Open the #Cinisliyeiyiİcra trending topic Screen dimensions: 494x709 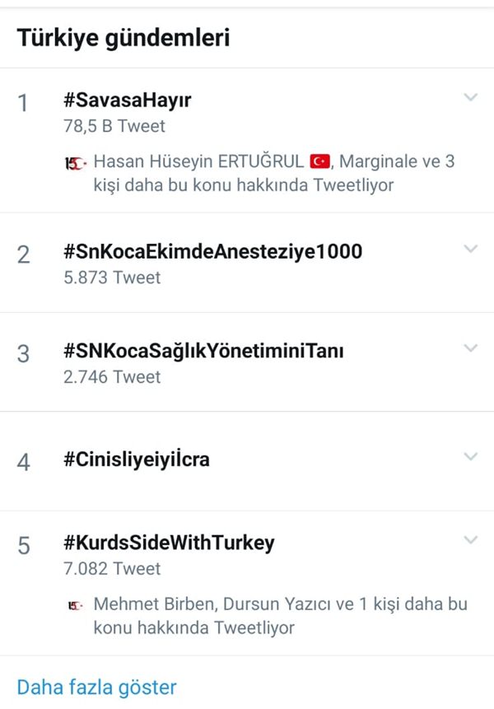click(137, 459)
